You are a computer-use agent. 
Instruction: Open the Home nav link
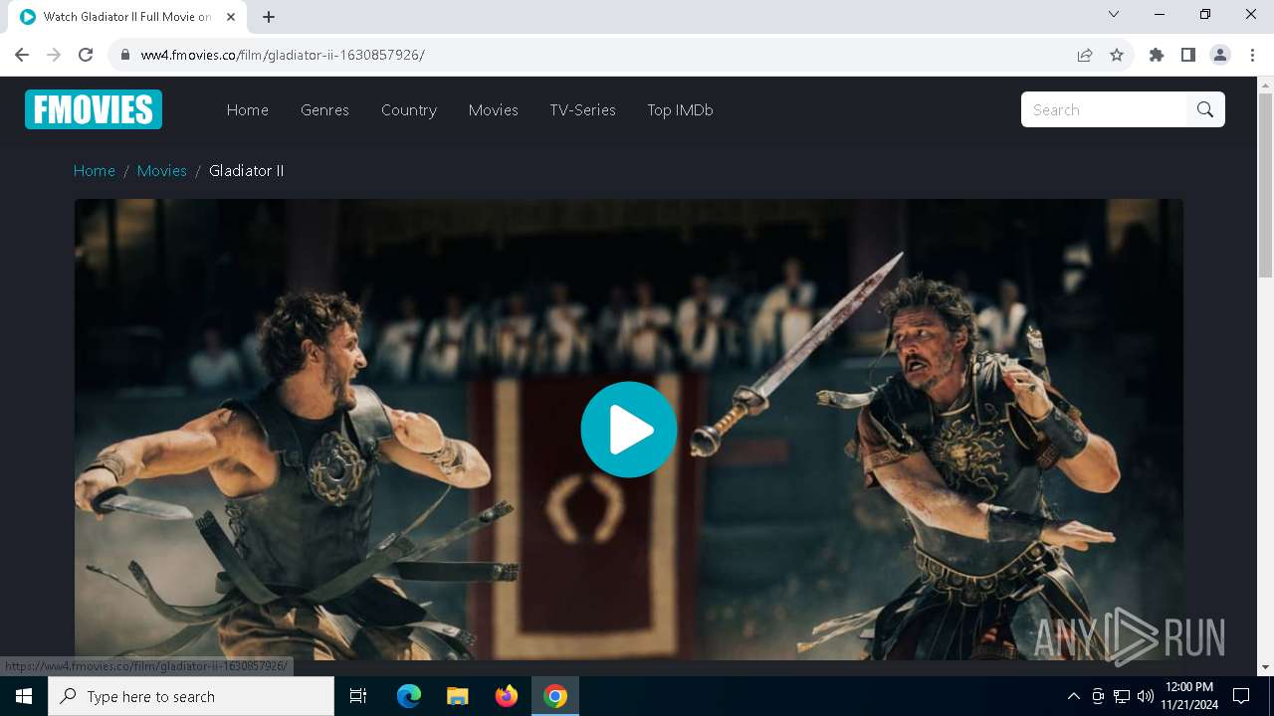point(248,110)
